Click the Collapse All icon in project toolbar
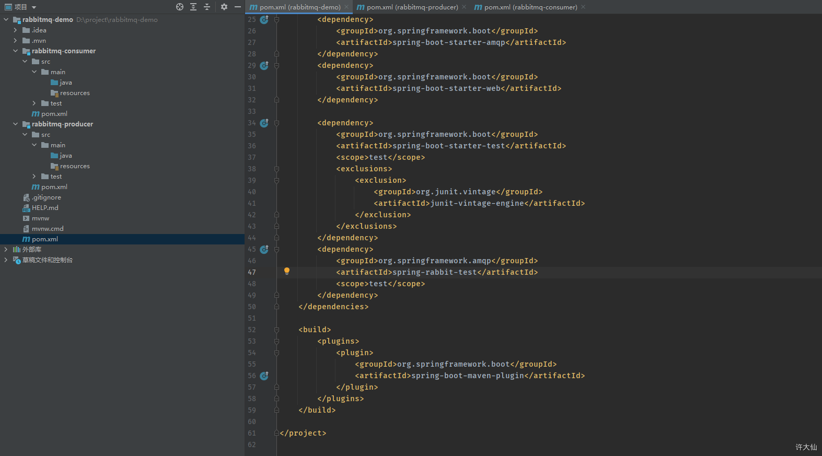Screen dimensions: 822x456 207,7
